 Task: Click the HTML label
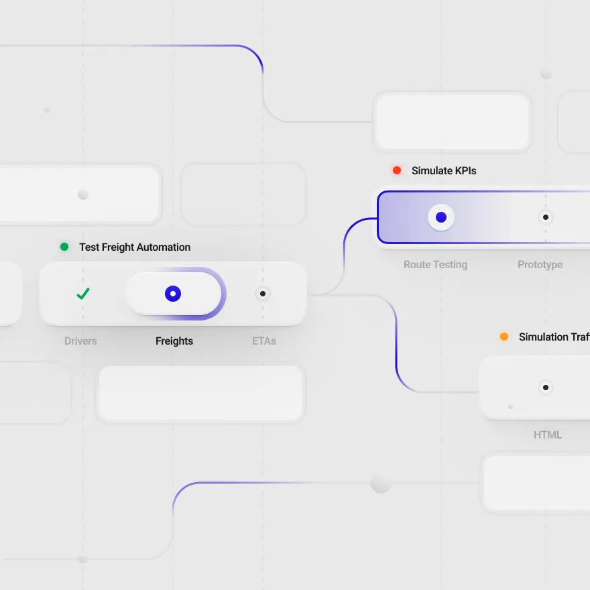pos(548,435)
